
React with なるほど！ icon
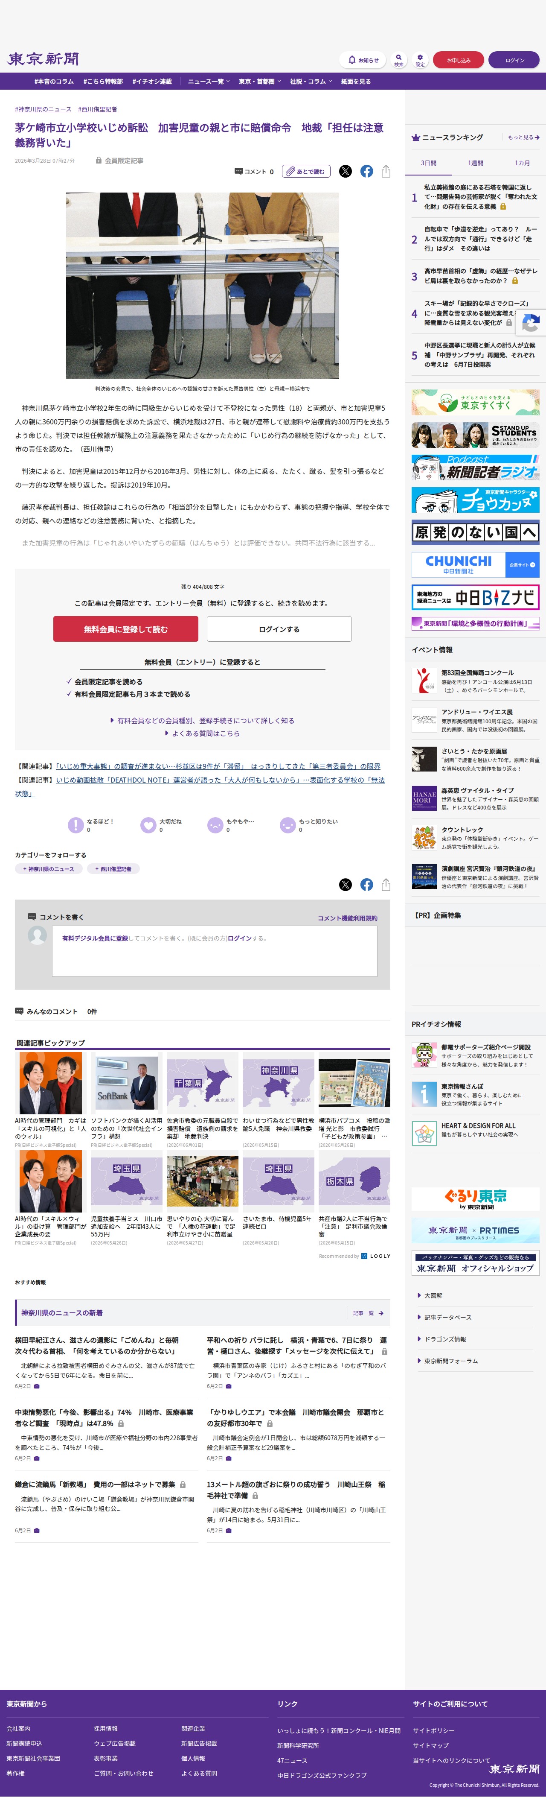click(x=76, y=825)
